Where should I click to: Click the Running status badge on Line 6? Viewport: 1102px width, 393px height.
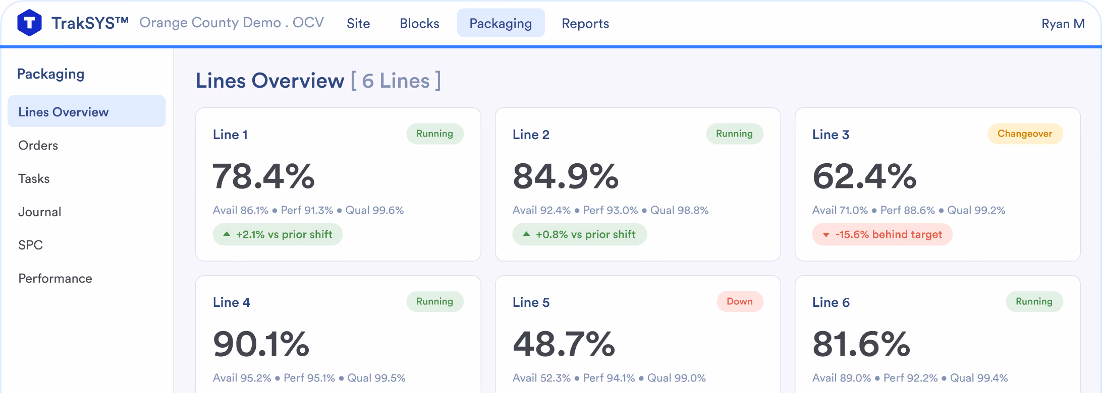[1034, 301]
